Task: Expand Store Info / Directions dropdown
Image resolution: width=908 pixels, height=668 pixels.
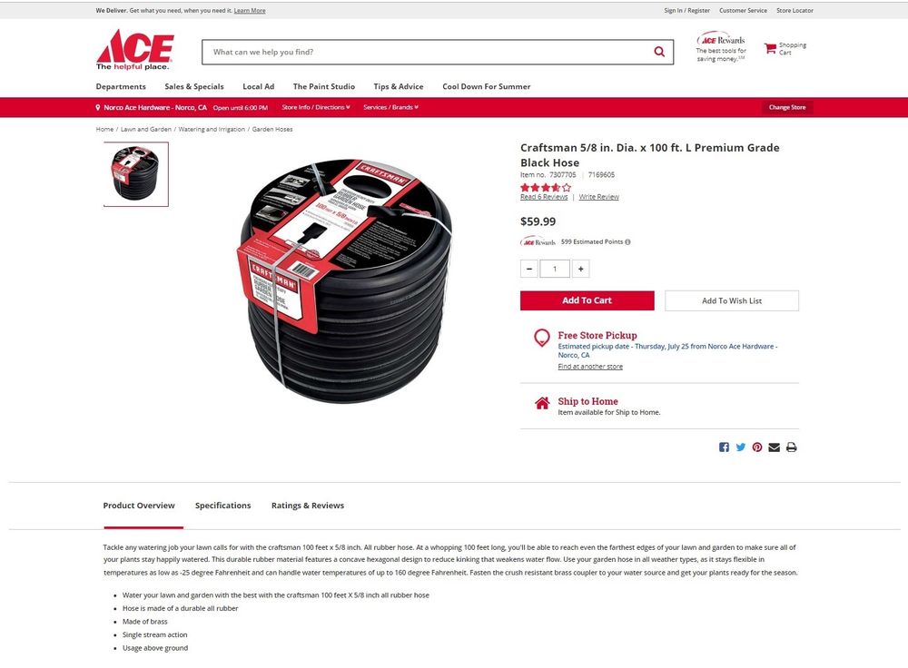Action: coord(316,108)
